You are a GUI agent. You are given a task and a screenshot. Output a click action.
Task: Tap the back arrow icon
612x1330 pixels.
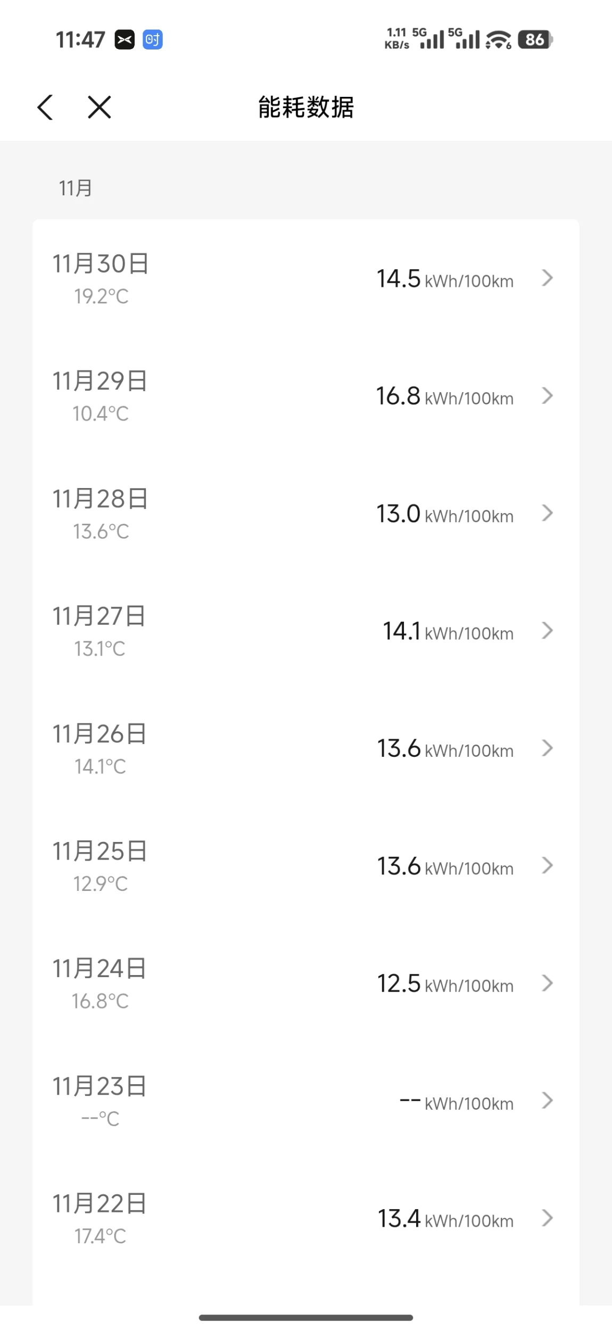click(x=45, y=107)
